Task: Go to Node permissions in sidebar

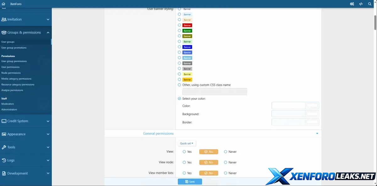Action: [x=11, y=73]
